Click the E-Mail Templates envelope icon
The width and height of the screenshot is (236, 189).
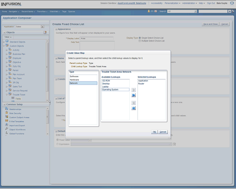[7, 121]
